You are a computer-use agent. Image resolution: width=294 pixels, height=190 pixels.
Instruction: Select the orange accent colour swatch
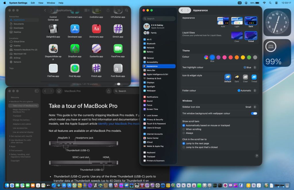tap(237, 57)
